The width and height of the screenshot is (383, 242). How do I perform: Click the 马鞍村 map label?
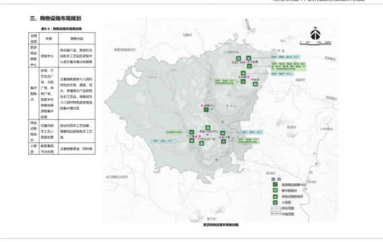(187, 35)
